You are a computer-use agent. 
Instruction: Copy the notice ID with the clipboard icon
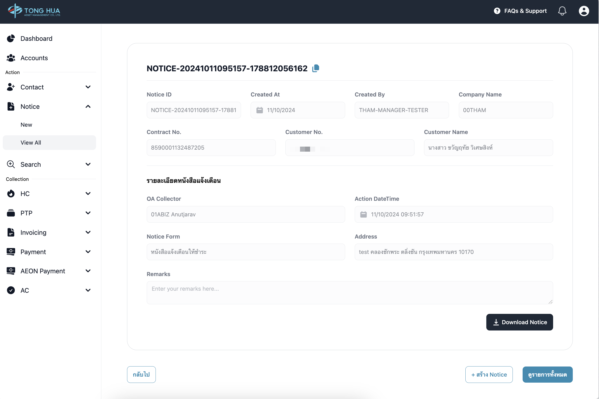click(316, 68)
